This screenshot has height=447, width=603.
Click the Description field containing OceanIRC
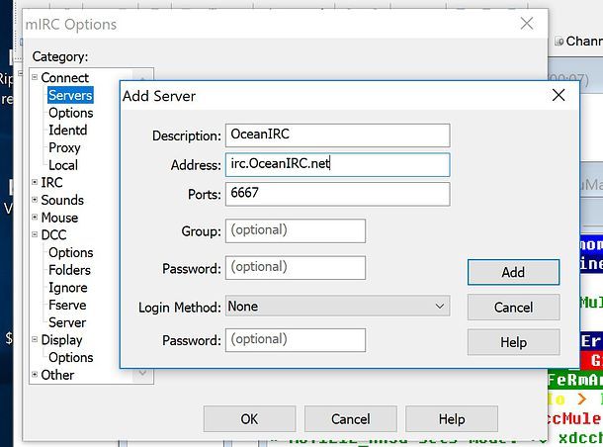338,135
